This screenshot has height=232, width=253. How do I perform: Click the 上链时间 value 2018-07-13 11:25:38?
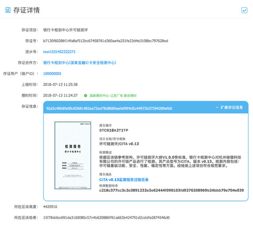point(60,85)
